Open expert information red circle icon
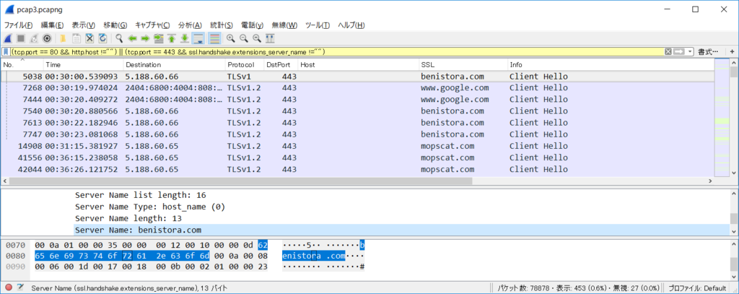The width and height of the screenshot is (739, 294). [x=9, y=287]
